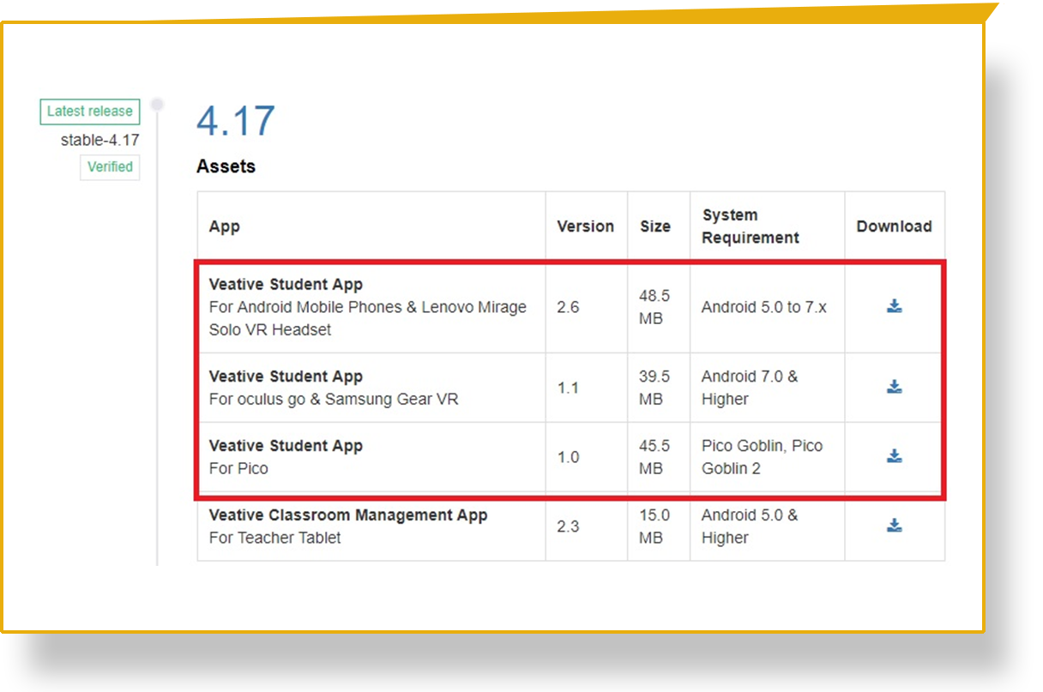Screen dimensions: 1043x692
Task: Click the Android 7.0 & Higher requirement
Action: pyautogui.click(x=750, y=388)
